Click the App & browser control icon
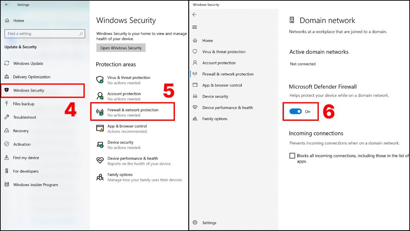The image size is (410, 231). [x=100, y=128]
